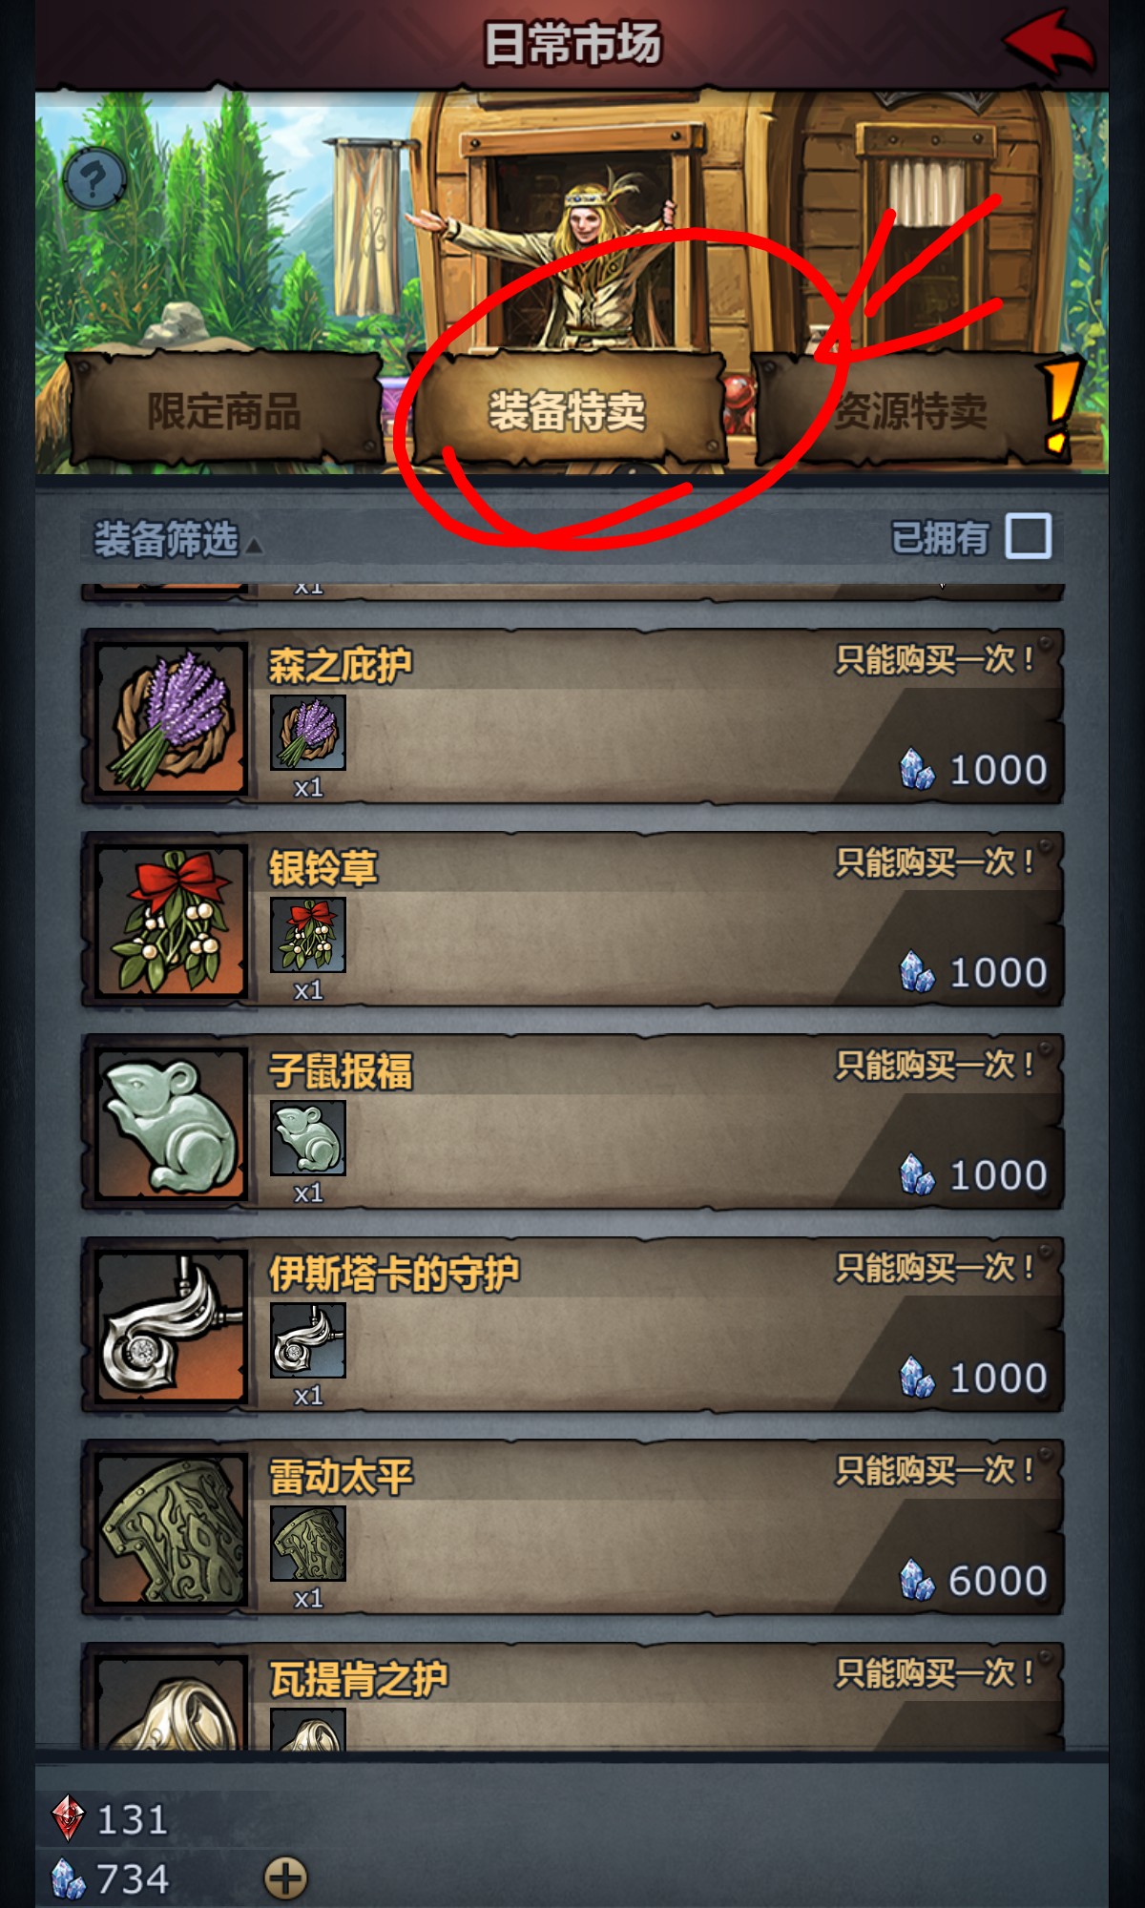Open the 资源特卖 tab

click(911, 410)
